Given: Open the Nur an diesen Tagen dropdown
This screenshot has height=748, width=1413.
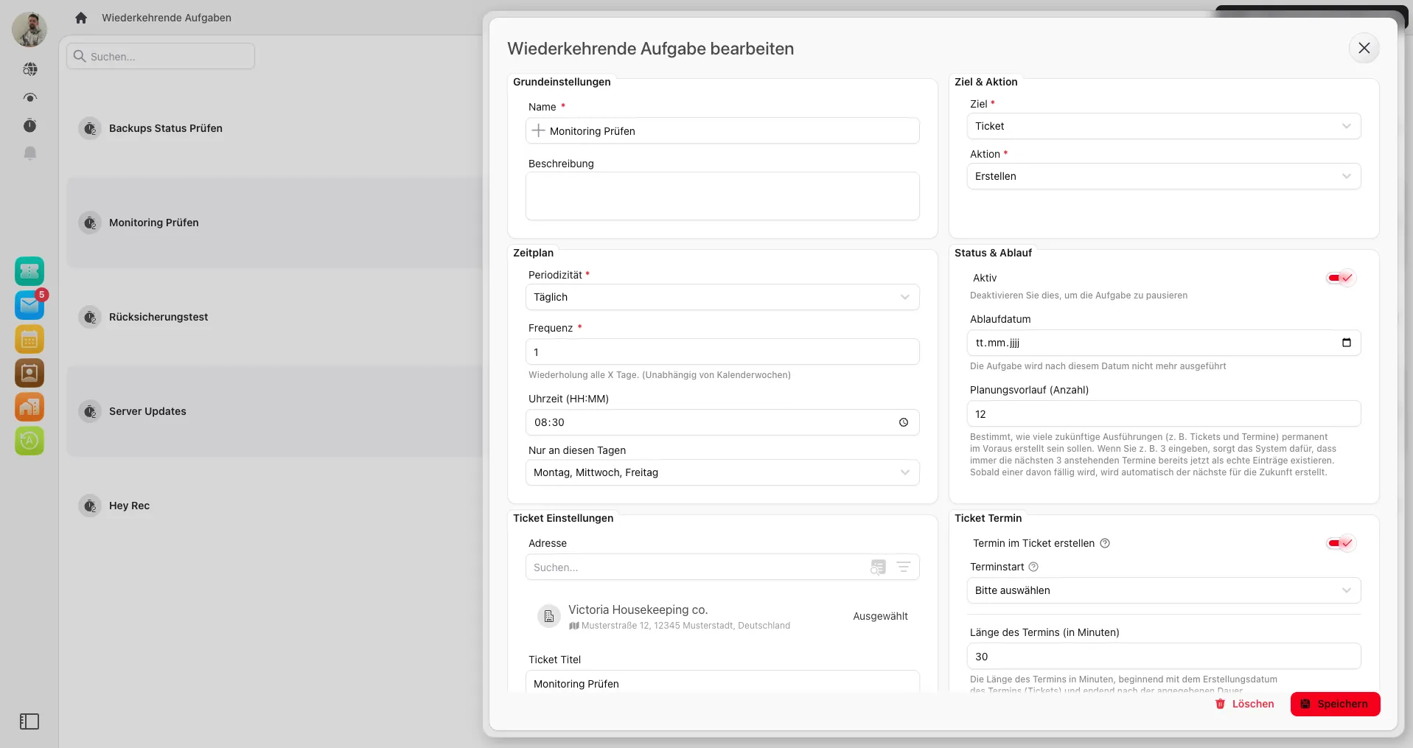Looking at the screenshot, I should click(722, 472).
